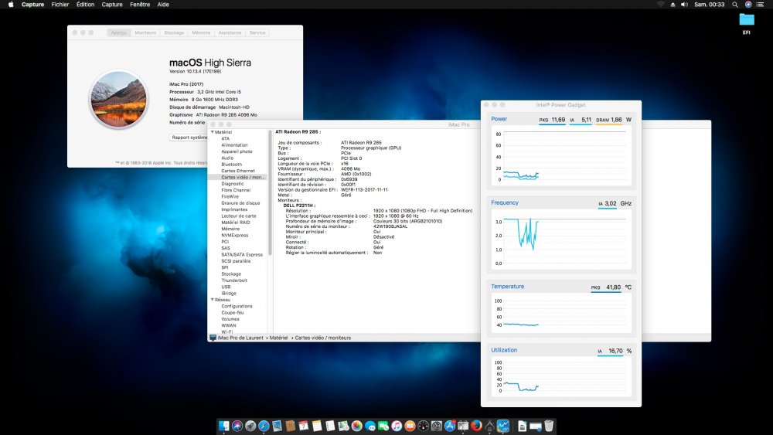
Task: Select Audio in hardware sidebar
Action: point(227,158)
